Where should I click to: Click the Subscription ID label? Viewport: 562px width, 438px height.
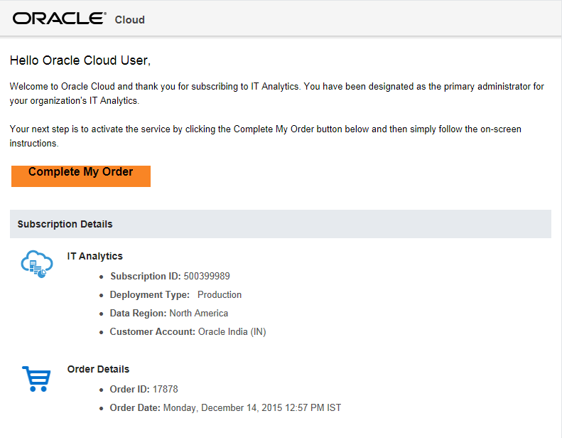click(145, 276)
